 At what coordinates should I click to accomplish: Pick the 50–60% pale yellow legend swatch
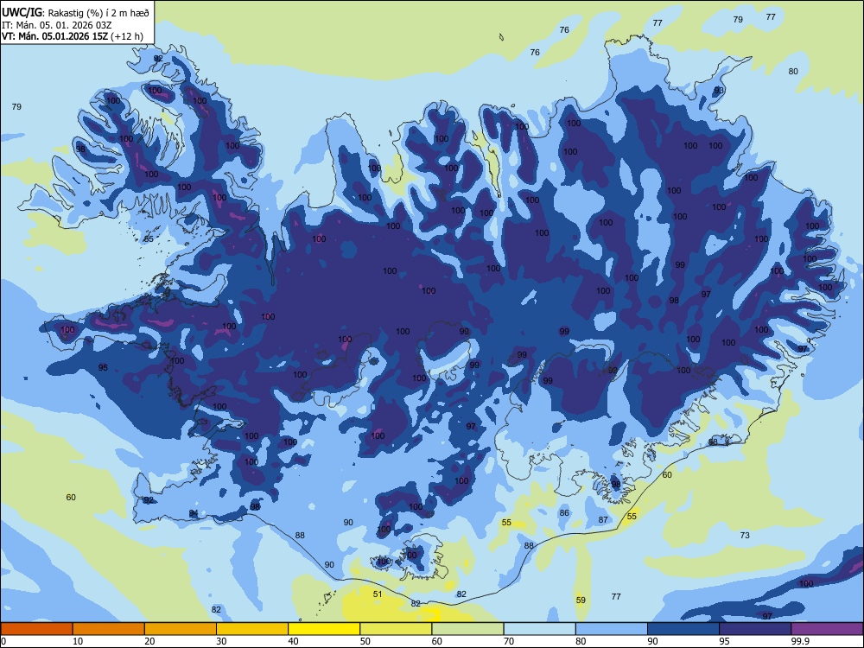pyautogui.click(x=396, y=629)
